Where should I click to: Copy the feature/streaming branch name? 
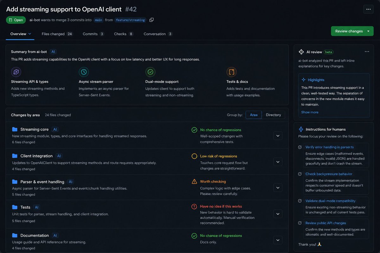152,20
